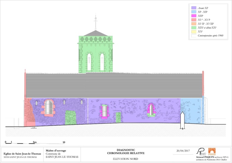The image size is (232, 163).
Task: Click the yellow 'XXe' legend swatch
Action: point(194,31)
